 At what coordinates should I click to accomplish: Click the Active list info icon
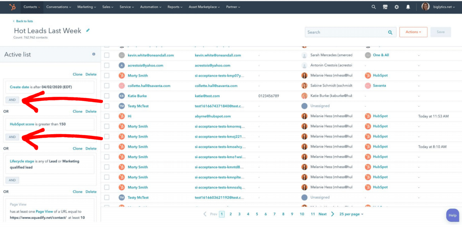(x=94, y=54)
